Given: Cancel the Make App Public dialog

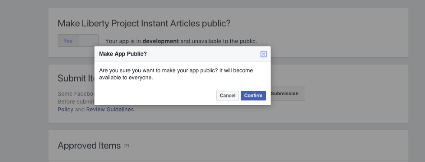Looking at the screenshot, I should [227, 96].
